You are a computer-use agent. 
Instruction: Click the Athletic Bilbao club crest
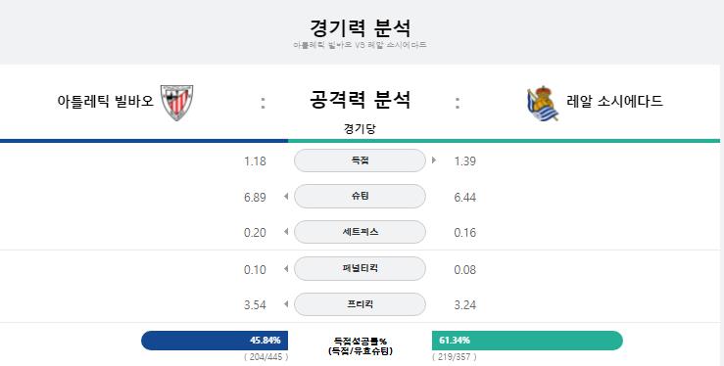coord(177,103)
